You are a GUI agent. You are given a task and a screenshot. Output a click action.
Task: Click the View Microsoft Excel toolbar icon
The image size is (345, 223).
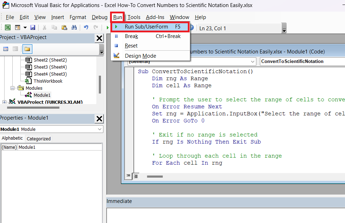click(8, 27)
